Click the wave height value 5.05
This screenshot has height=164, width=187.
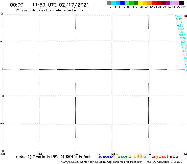[184, 45]
